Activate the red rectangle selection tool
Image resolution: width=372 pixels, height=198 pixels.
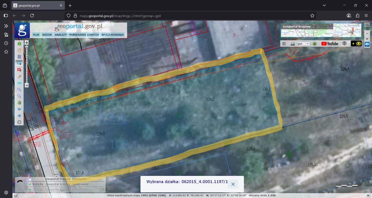point(19,70)
